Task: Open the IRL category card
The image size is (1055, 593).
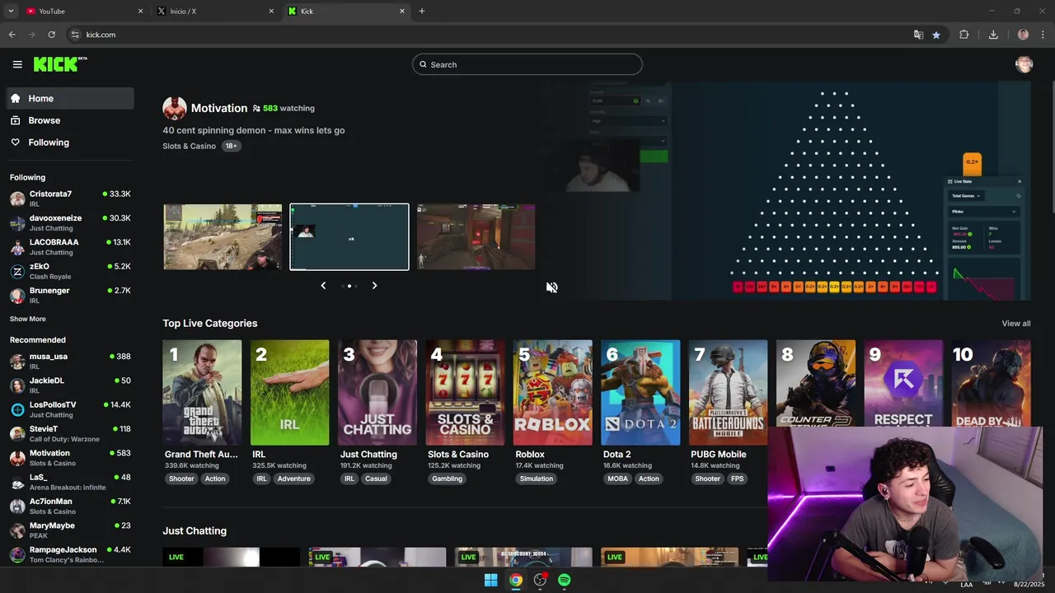Action: pos(289,392)
